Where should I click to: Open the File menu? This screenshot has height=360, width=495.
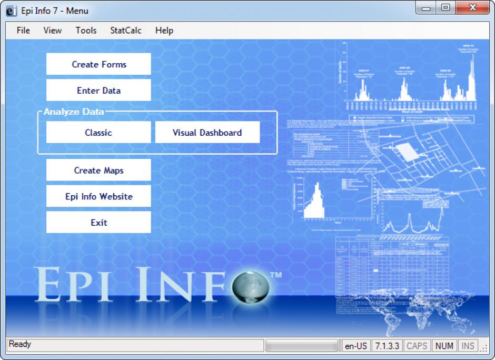pyautogui.click(x=23, y=31)
